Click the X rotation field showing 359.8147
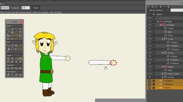This screenshot has height=102, width=183. pos(5,8)
